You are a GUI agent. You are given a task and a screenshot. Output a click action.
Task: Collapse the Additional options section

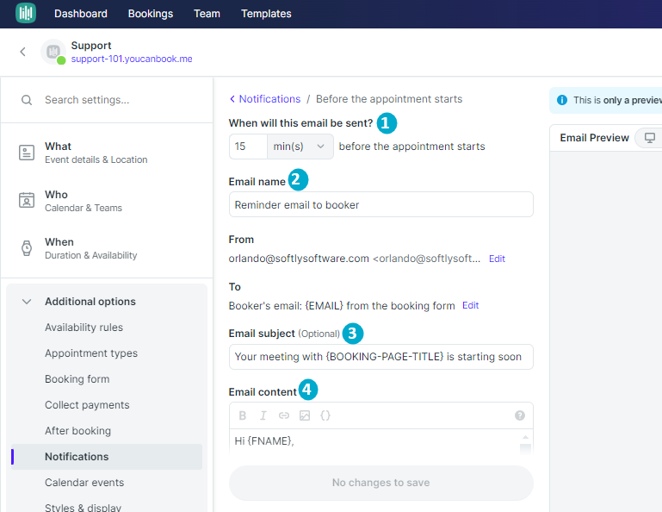[x=27, y=302]
